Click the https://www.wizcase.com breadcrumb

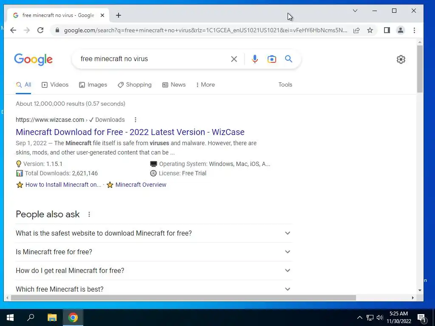[x=50, y=120]
